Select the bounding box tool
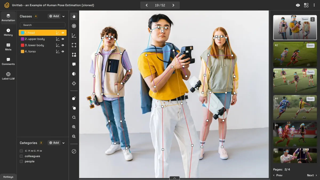 point(74,45)
